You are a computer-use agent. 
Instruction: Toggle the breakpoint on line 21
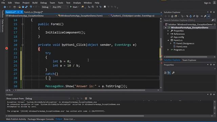point(7,48)
